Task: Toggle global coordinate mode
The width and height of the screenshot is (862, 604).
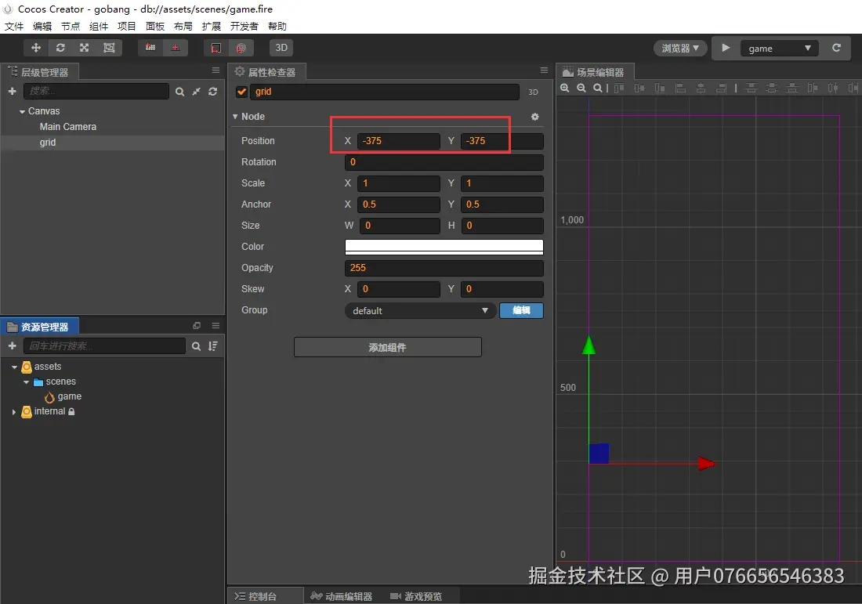Action: (x=241, y=48)
